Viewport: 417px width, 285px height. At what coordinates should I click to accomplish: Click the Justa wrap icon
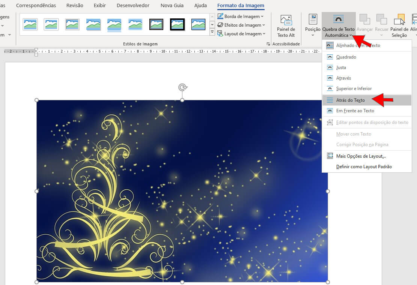(330, 68)
